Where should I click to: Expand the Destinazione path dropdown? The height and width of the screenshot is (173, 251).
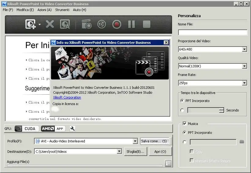tap(119, 151)
